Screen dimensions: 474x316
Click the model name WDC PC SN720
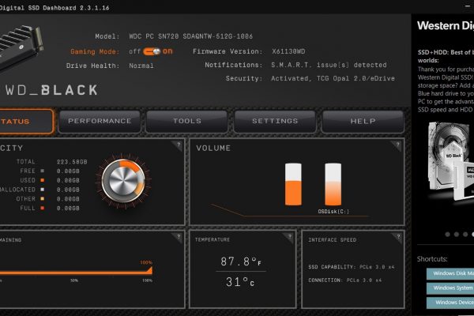point(190,36)
